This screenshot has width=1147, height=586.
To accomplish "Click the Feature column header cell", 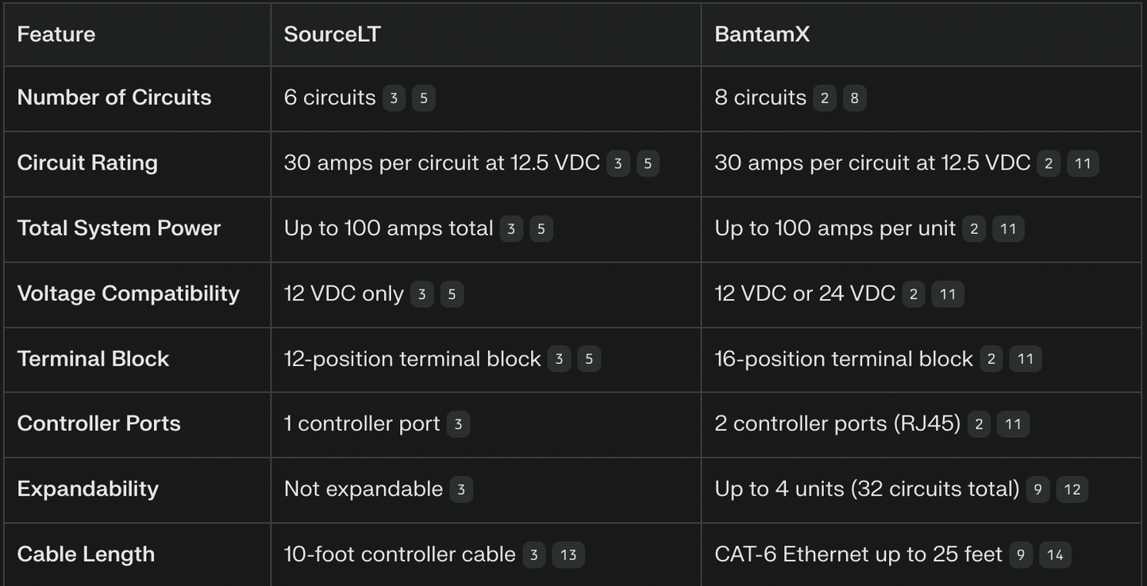I will coord(56,34).
